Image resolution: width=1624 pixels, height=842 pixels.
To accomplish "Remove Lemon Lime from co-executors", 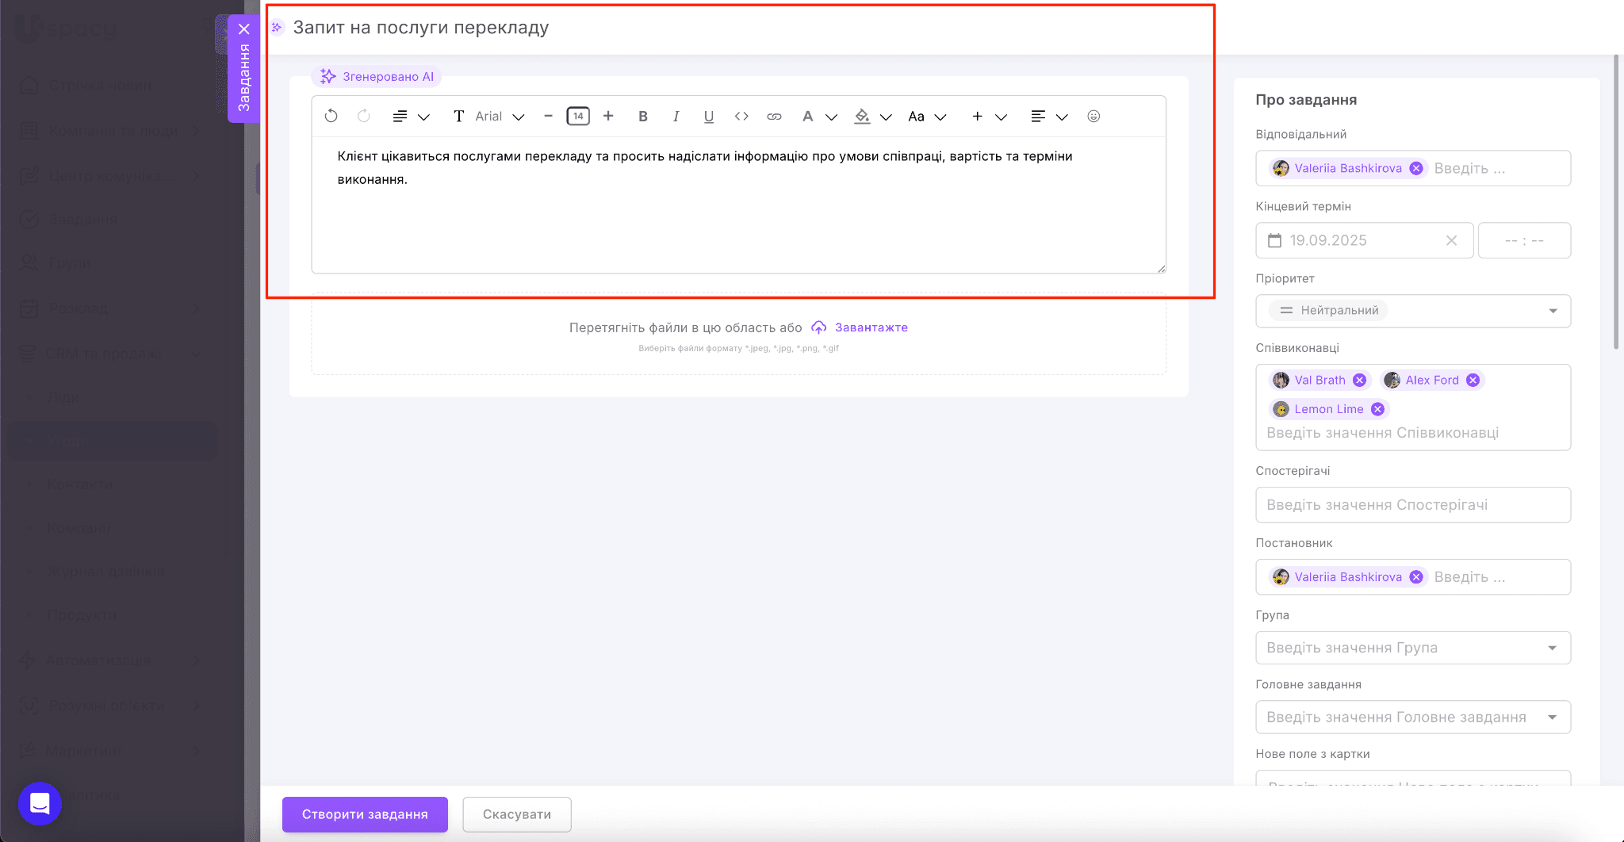I will [1377, 409].
